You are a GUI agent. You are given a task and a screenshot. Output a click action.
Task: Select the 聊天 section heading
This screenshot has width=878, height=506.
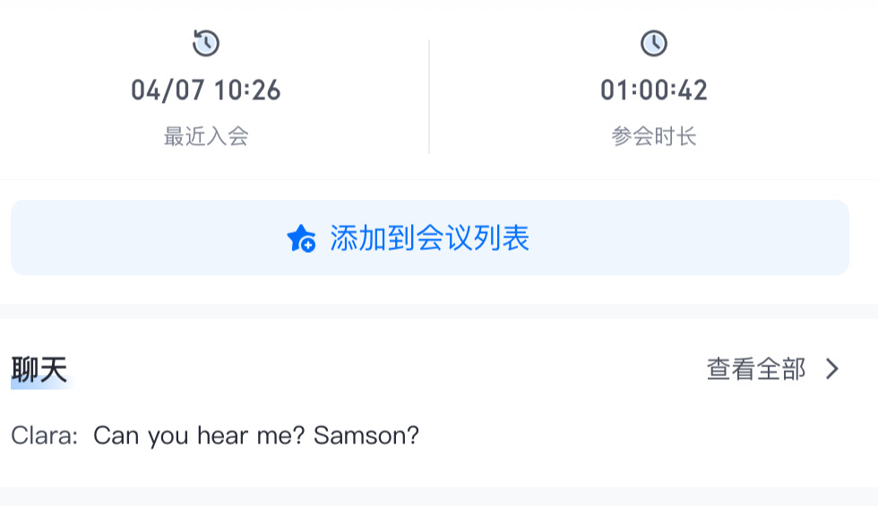pyautogui.click(x=39, y=370)
